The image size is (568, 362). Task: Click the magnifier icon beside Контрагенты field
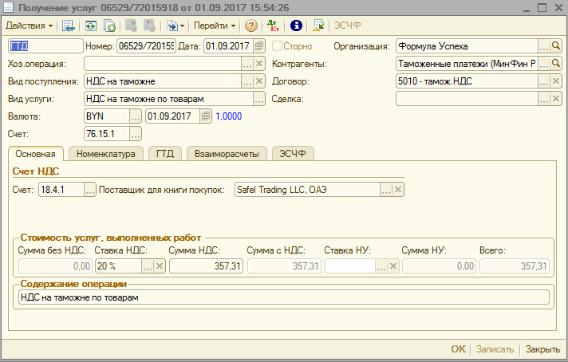pyautogui.click(x=557, y=64)
